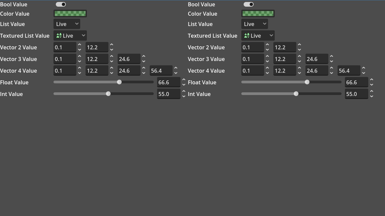Click left Int Value number field 55.0

pos(169,94)
